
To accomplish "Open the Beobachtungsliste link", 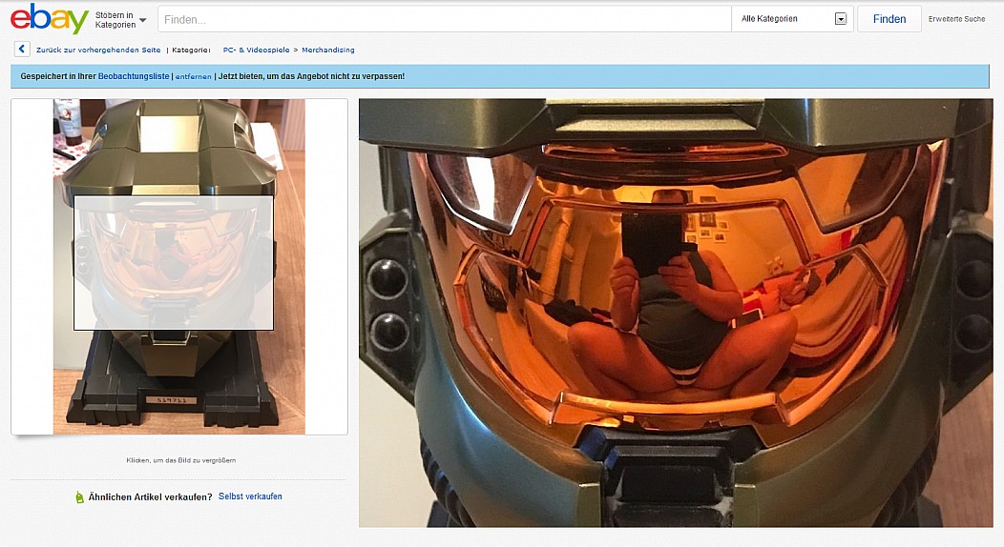I will 133,76.
